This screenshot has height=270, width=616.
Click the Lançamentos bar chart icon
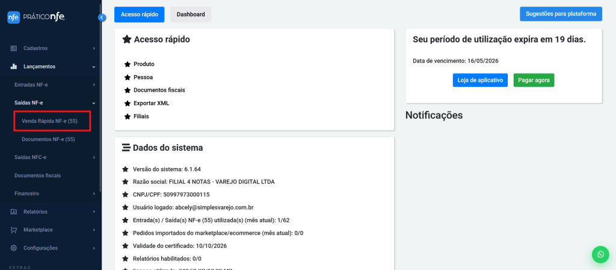(x=14, y=67)
